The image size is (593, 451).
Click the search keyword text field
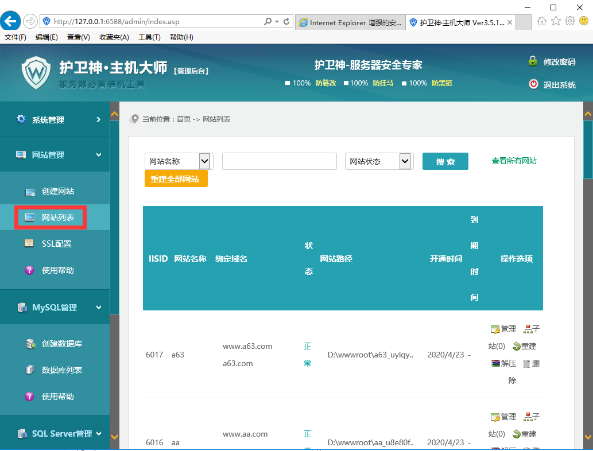(279, 161)
